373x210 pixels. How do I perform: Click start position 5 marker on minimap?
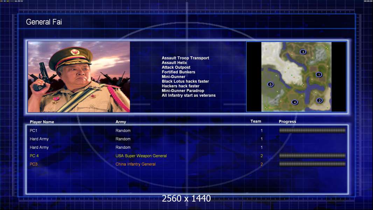tap(270, 84)
